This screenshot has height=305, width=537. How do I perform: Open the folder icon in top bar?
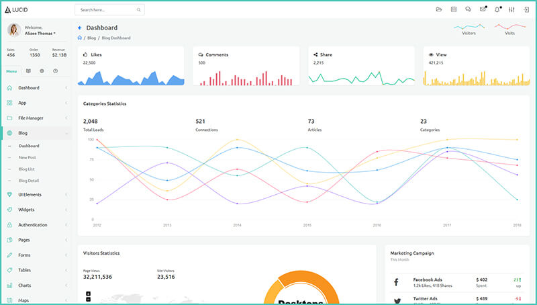[x=439, y=9]
